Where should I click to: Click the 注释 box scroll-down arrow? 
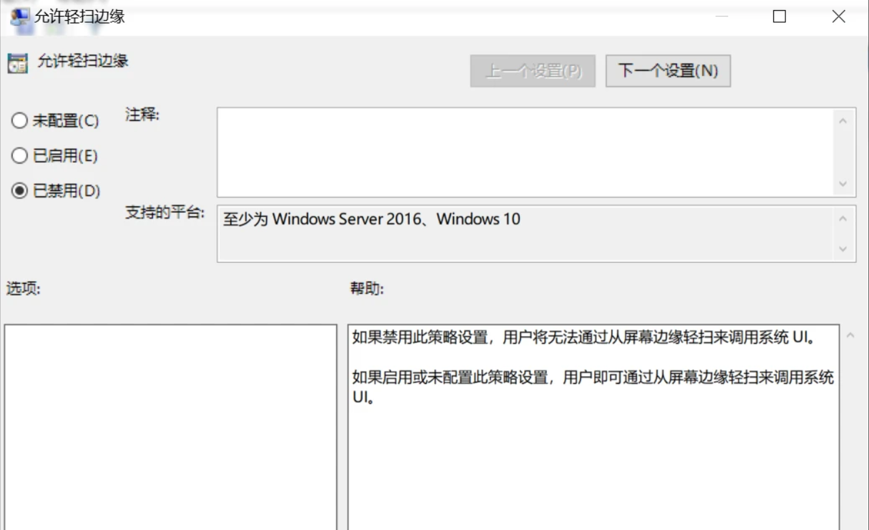[x=843, y=184]
